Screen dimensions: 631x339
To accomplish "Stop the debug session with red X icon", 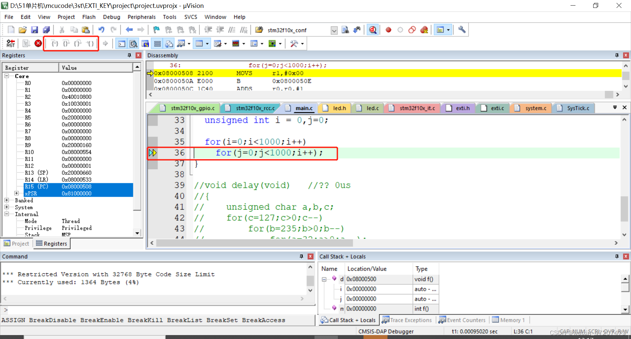I will [x=38, y=43].
